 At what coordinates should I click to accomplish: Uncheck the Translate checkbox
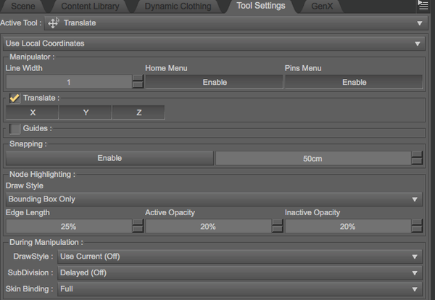click(14, 98)
